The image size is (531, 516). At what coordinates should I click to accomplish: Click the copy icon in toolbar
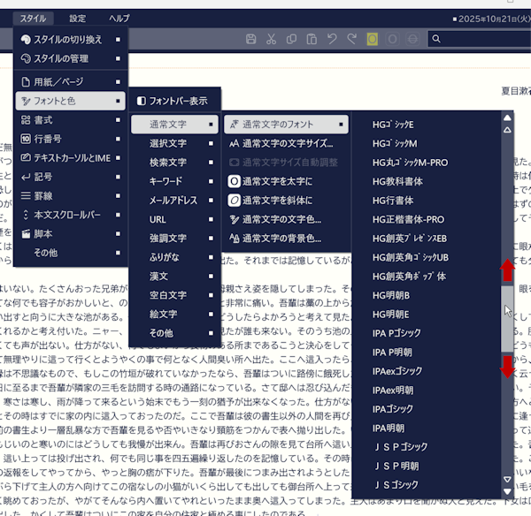pos(291,39)
